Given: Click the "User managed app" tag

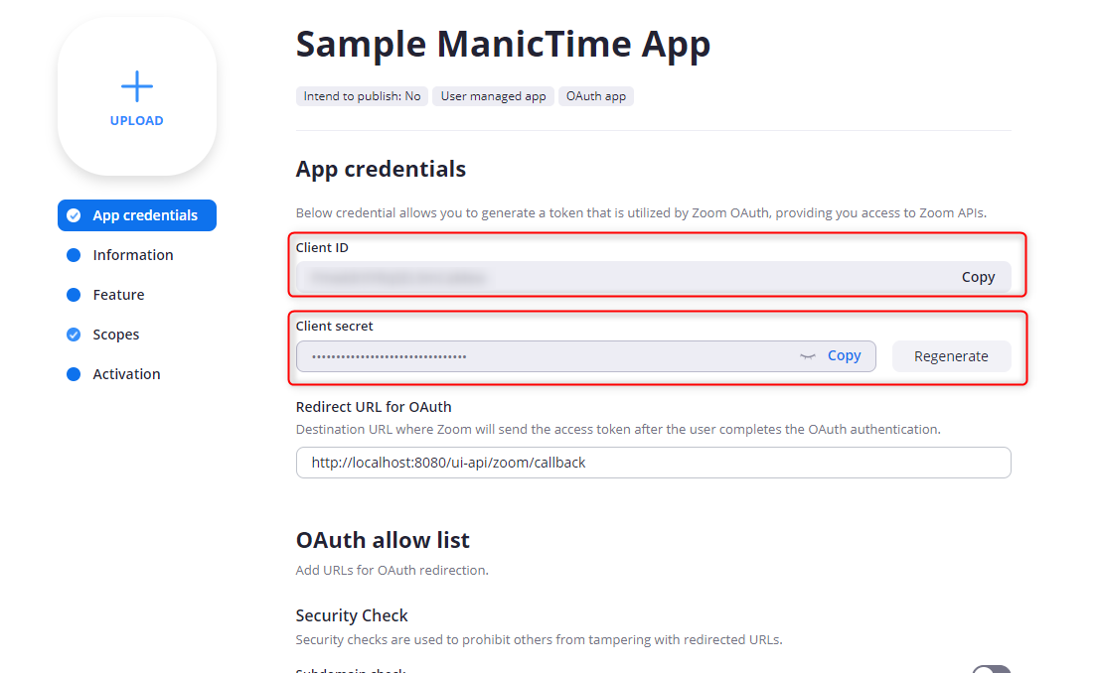Looking at the screenshot, I should 493,96.
